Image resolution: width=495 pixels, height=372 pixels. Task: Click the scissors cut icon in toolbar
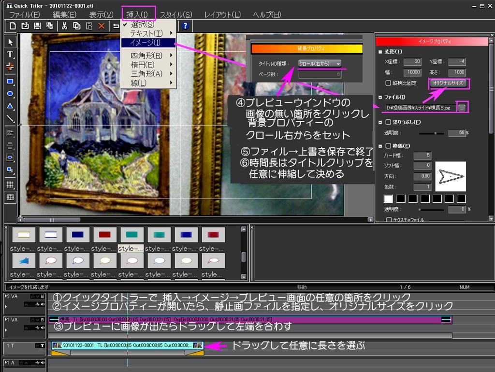click(x=64, y=26)
